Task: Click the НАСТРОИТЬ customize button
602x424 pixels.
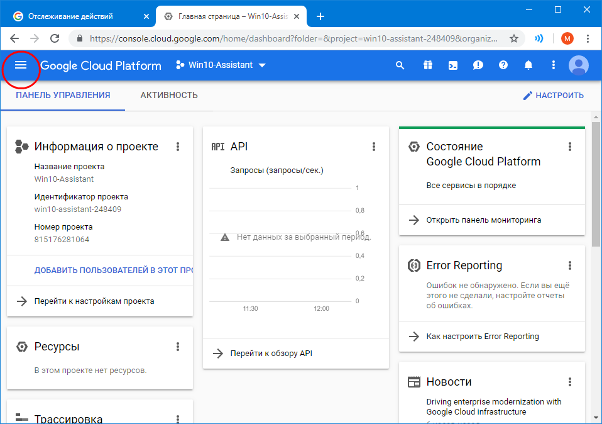Action: tap(554, 96)
